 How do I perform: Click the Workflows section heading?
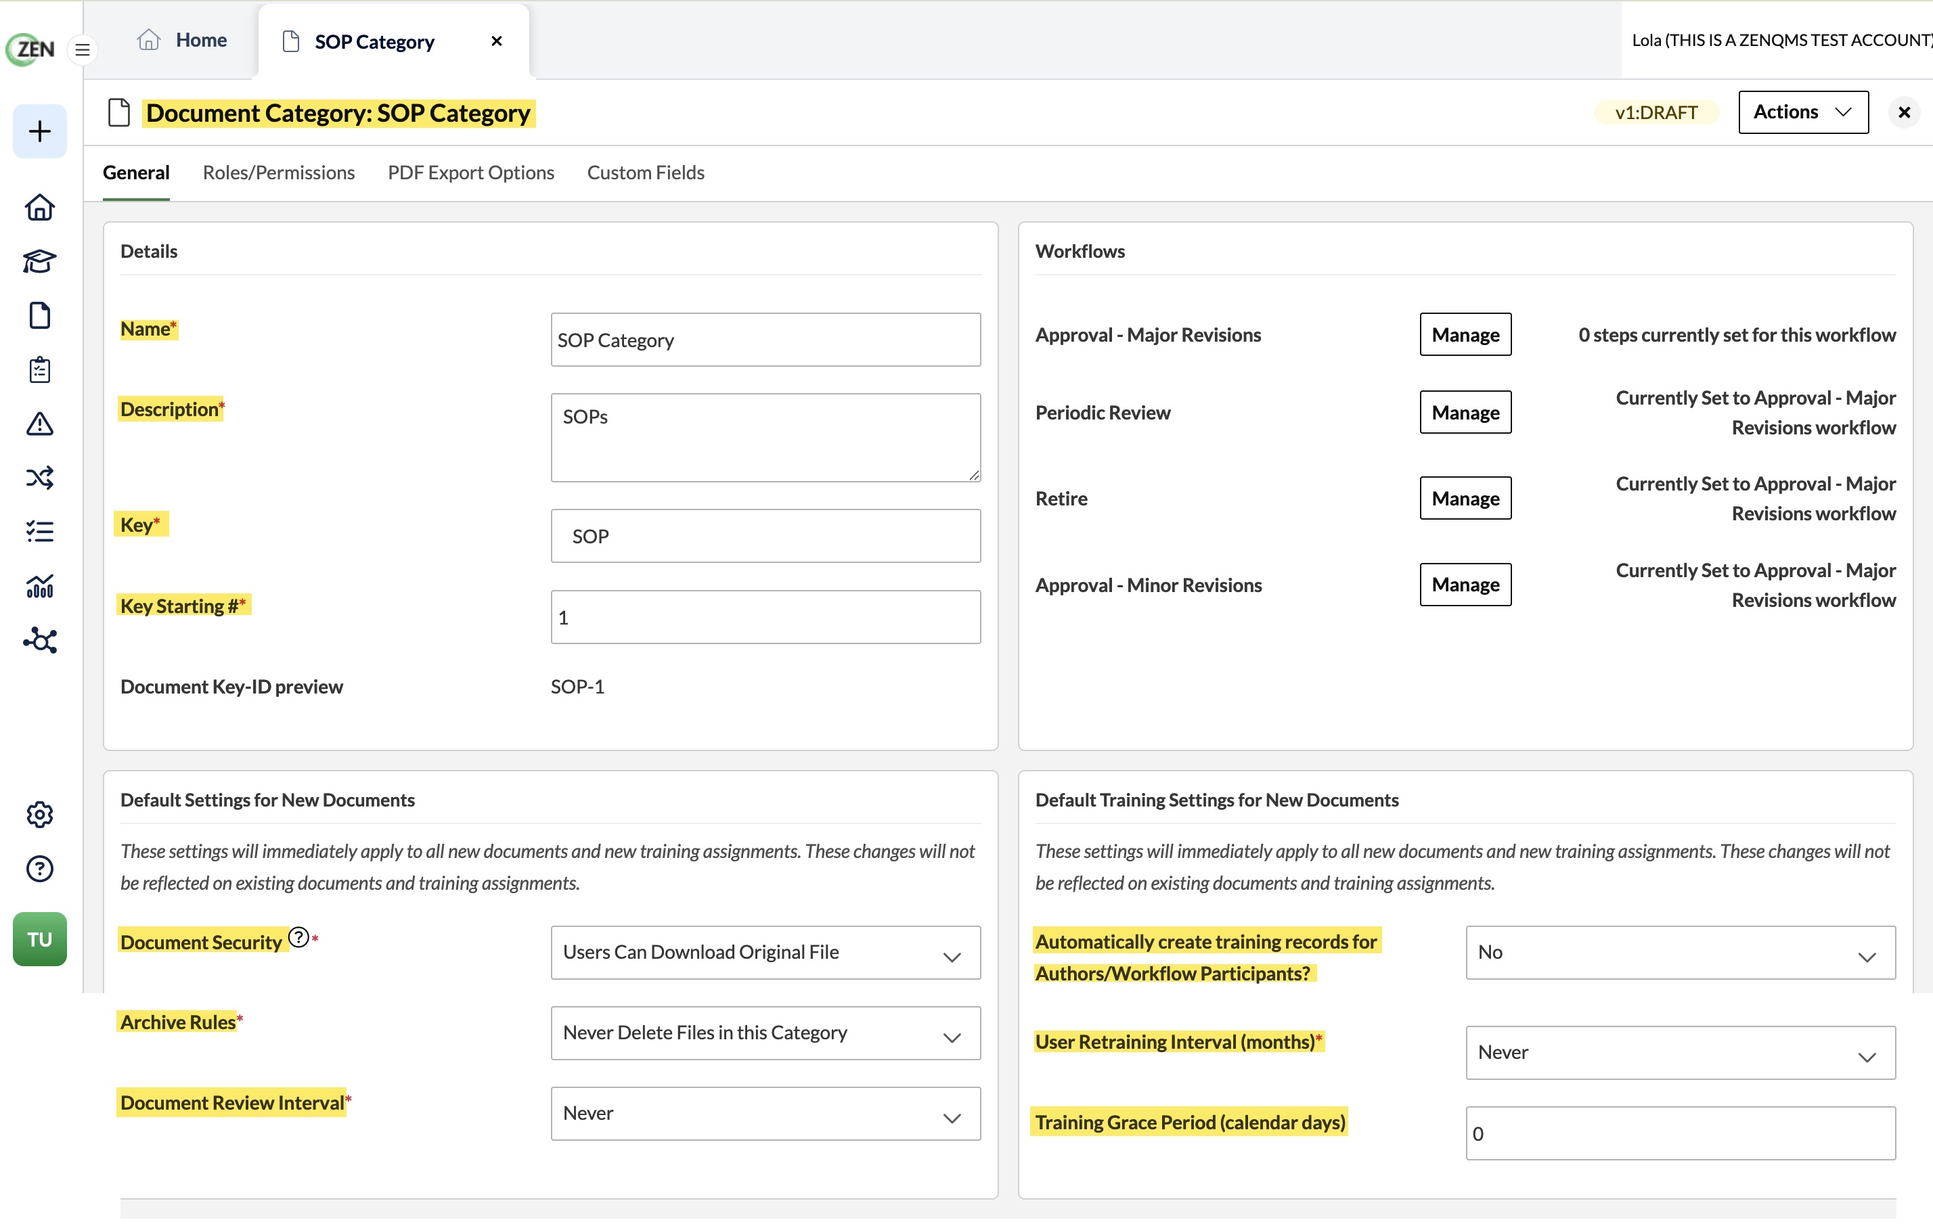click(x=1080, y=251)
